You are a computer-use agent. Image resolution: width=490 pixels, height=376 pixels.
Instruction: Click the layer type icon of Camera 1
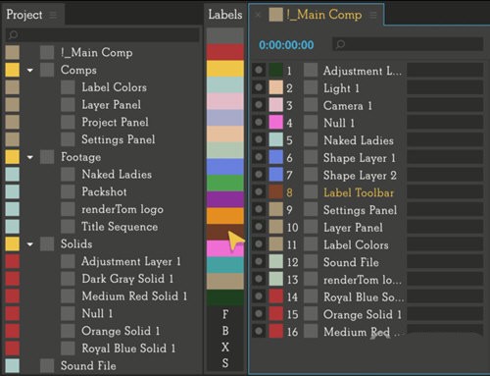click(311, 105)
